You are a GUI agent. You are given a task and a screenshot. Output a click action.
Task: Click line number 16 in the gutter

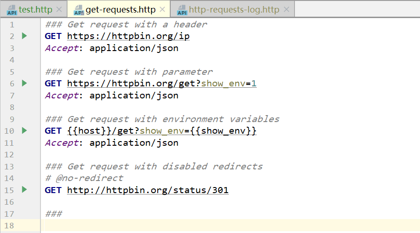(9, 202)
